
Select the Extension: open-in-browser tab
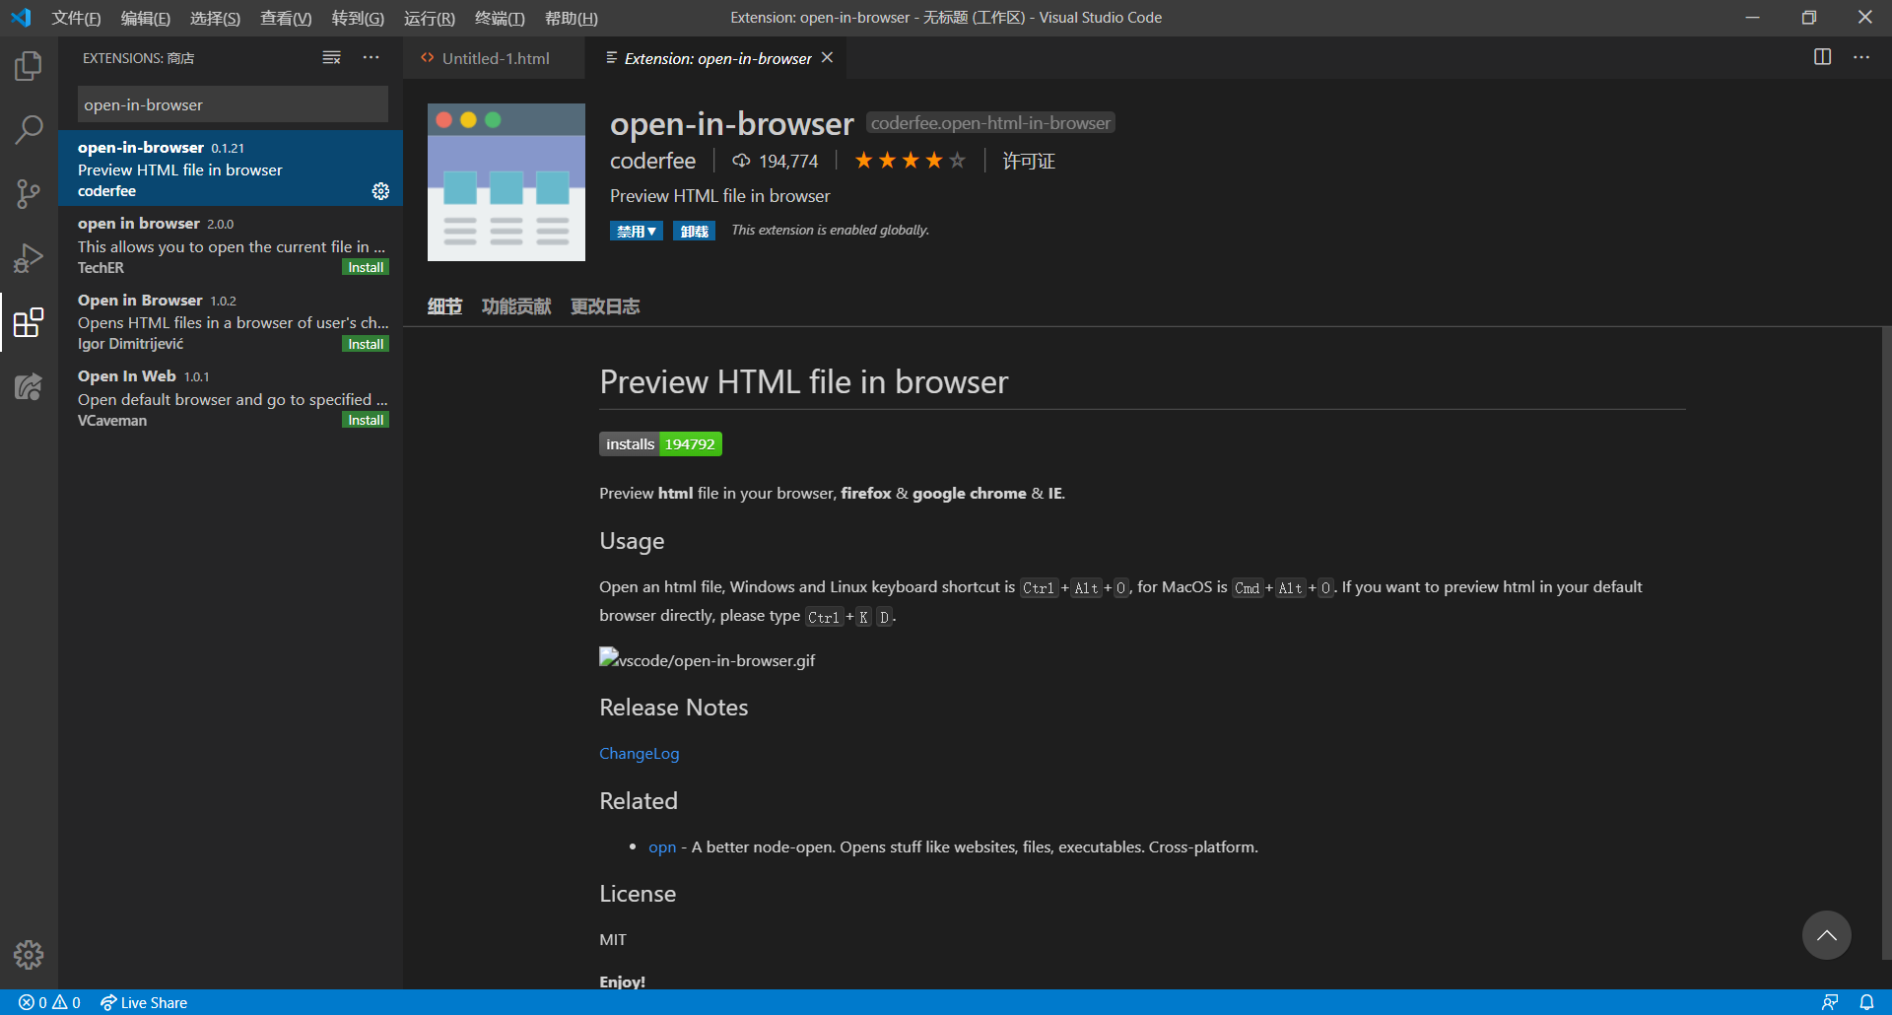pos(717,58)
